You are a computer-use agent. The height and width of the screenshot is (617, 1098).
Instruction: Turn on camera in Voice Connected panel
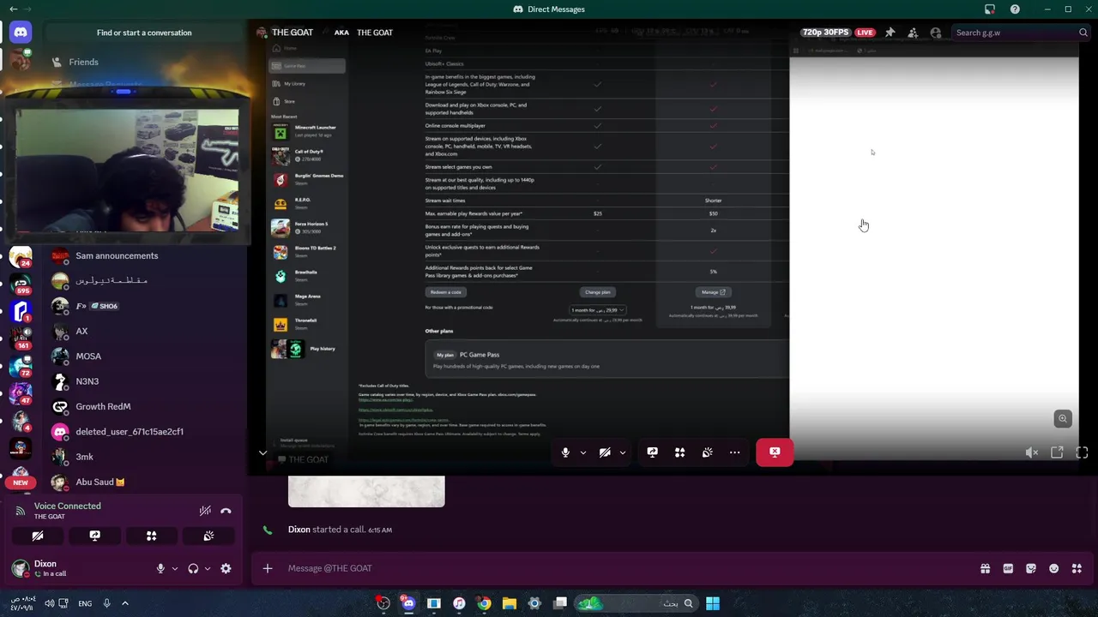[38, 536]
